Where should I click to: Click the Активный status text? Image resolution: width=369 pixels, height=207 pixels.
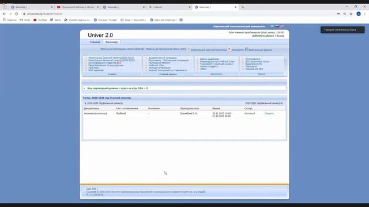(250, 113)
